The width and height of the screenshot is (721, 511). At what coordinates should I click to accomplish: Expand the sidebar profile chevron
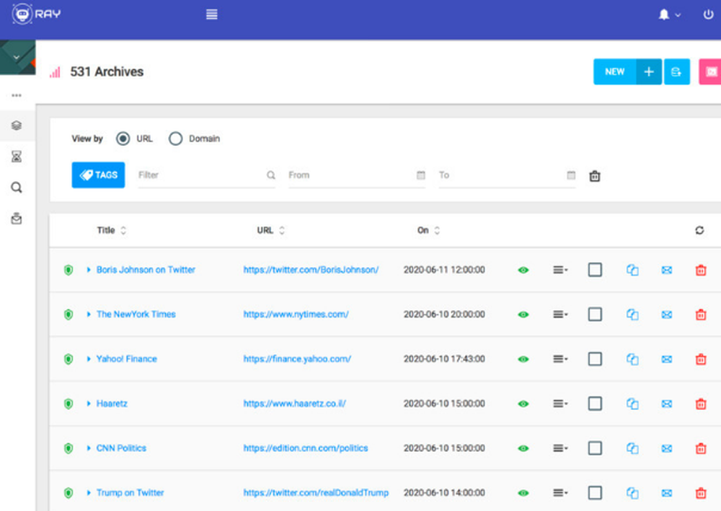17,58
